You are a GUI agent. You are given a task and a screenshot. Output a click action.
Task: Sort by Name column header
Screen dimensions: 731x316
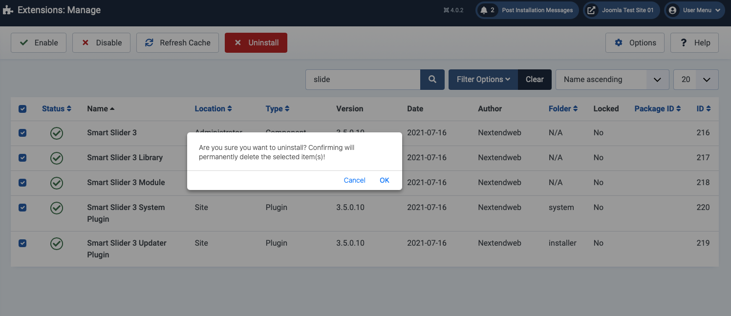click(x=101, y=108)
